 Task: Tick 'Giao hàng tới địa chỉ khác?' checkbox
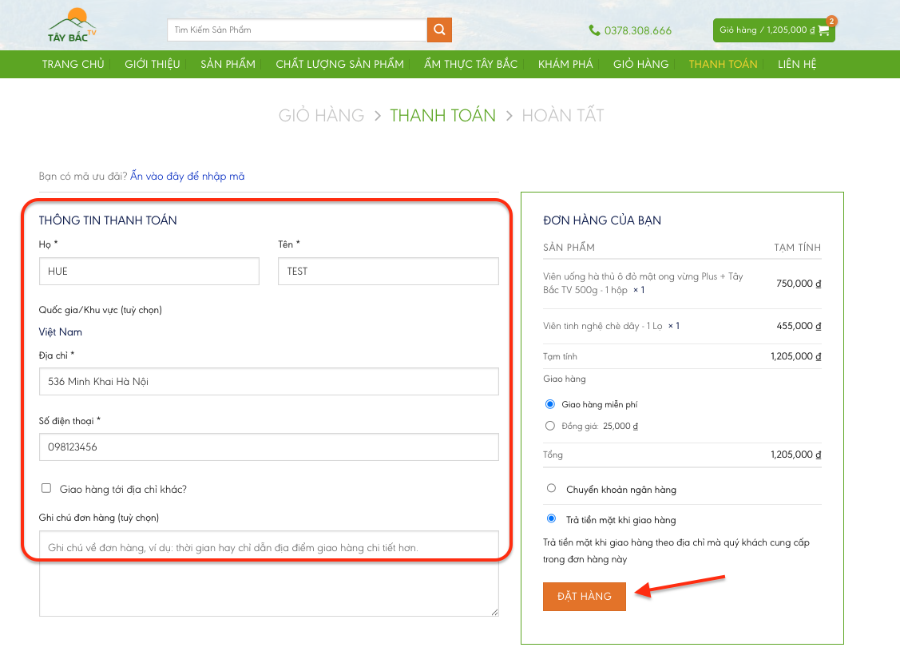pyautogui.click(x=46, y=488)
